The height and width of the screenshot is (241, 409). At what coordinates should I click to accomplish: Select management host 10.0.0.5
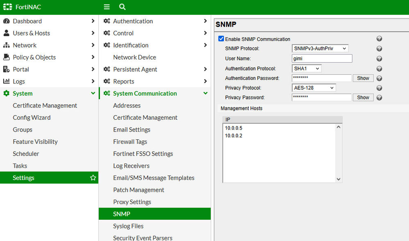coord(234,128)
